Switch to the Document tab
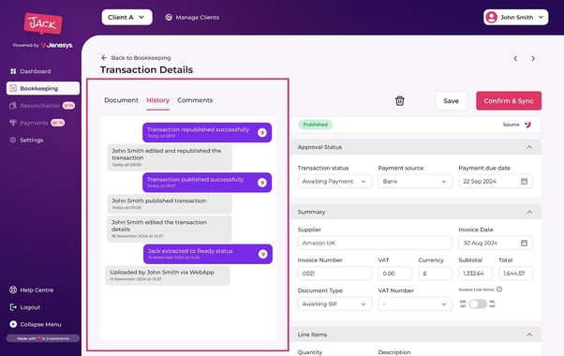Image resolution: width=564 pixels, height=356 pixels. pos(121,100)
